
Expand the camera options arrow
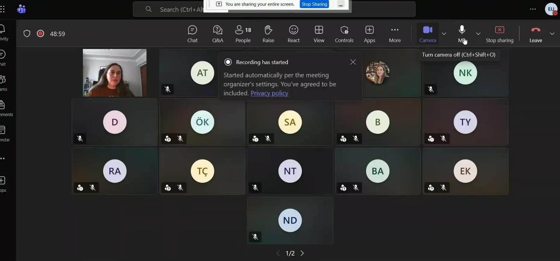[444, 34]
